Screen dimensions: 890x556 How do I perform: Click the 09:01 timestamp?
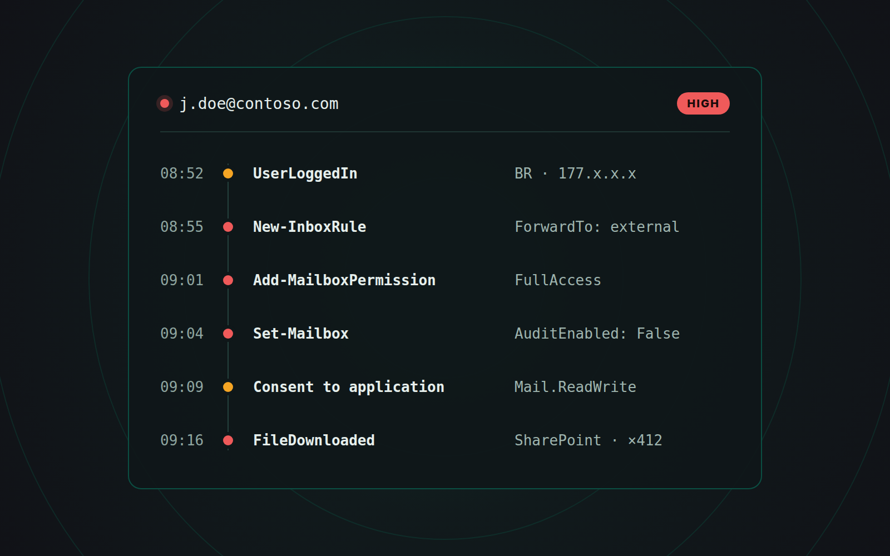pyautogui.click(x=182, y=280)
